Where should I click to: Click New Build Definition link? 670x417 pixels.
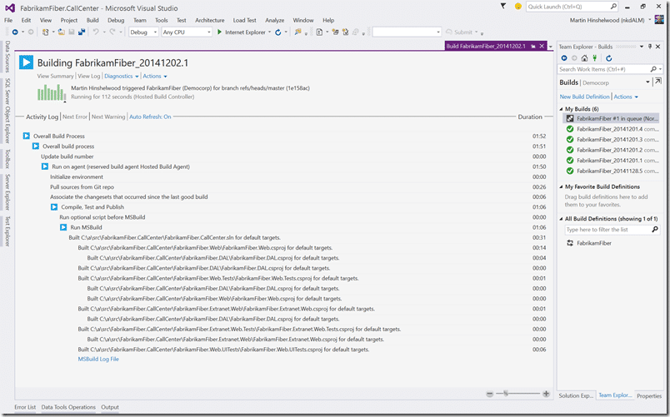click(584, 97)
